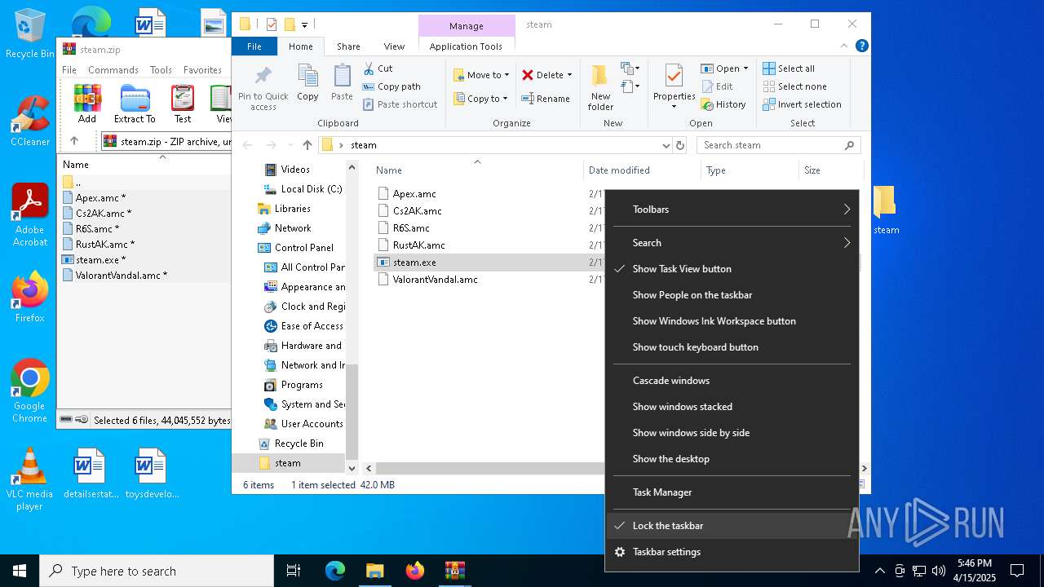Open Commands menu in WinRAR
The image size is (1044, 587).
[113, 70]
